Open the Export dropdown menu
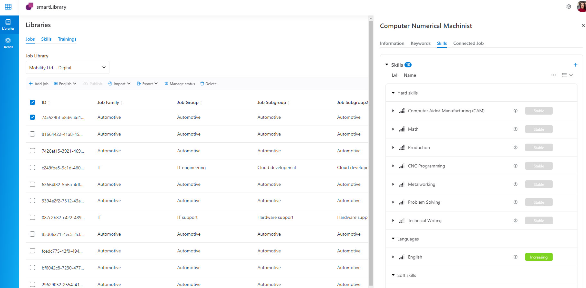This screenshot has width=586, height=288. (147, 84)
